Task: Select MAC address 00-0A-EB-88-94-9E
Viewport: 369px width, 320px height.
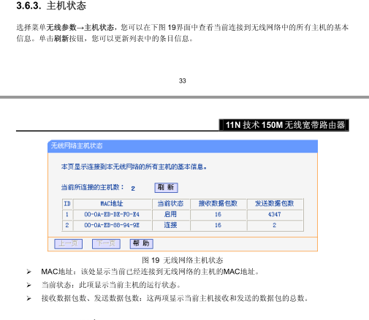Action: pos(112,225)
